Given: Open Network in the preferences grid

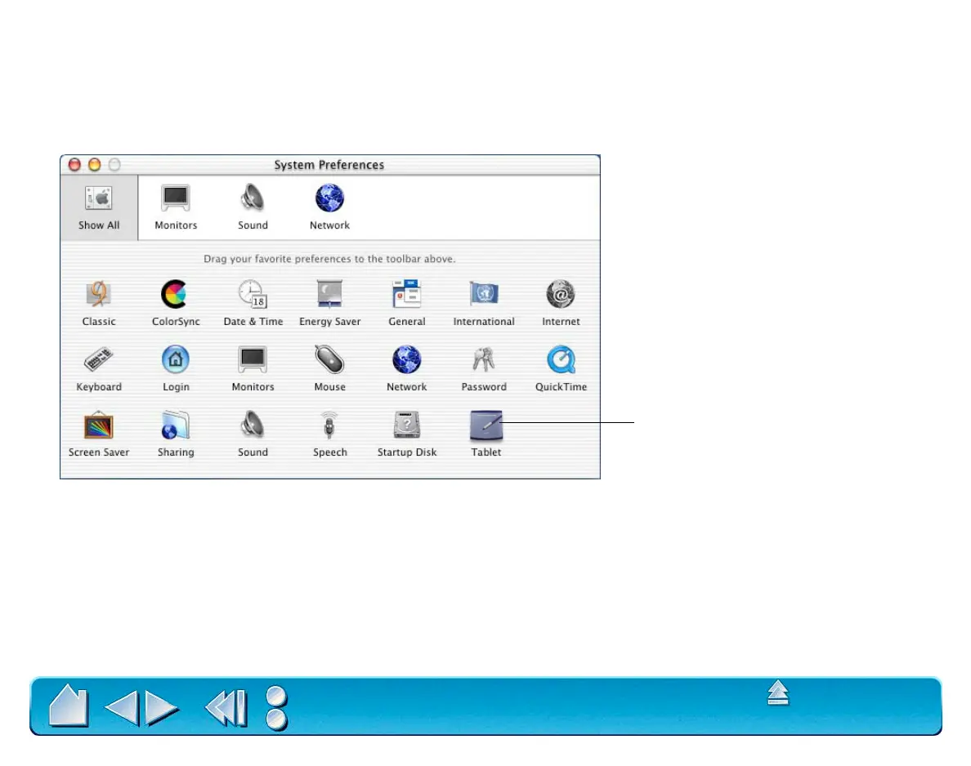Looking at the screenshot, I should pos(407,369).
